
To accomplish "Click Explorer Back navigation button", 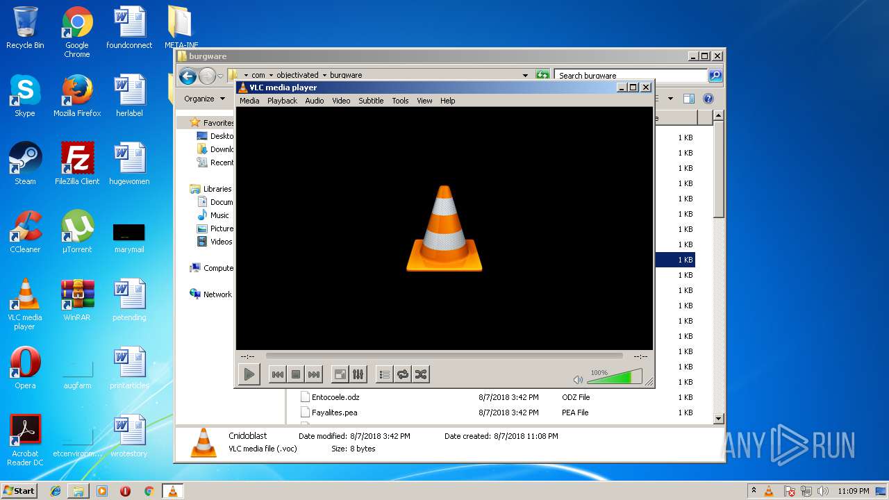I will point(188,76).
